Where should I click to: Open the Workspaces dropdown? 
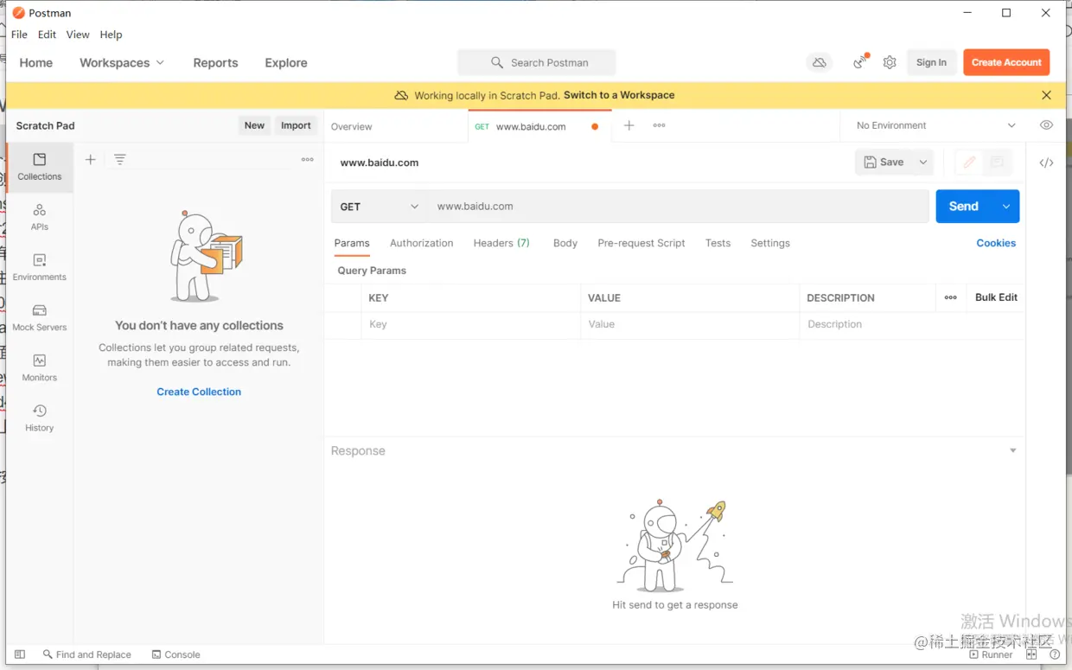122,62
